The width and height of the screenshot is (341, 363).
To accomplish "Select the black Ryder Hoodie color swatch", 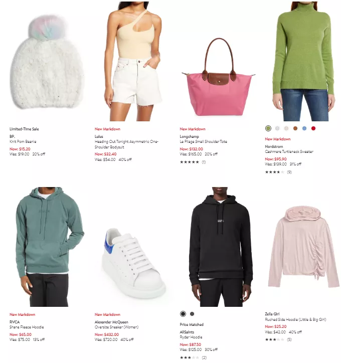I will [183, 314].
